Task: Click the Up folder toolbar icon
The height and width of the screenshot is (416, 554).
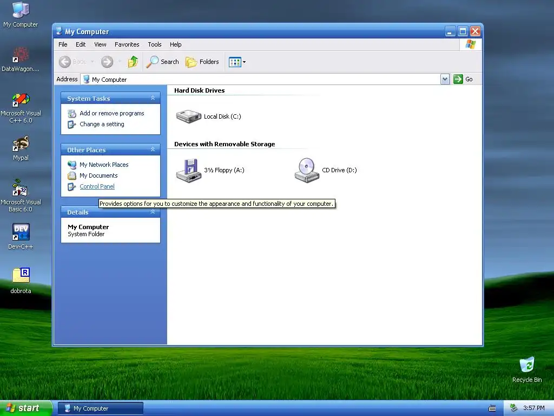Action: click(x=133, y=62)
